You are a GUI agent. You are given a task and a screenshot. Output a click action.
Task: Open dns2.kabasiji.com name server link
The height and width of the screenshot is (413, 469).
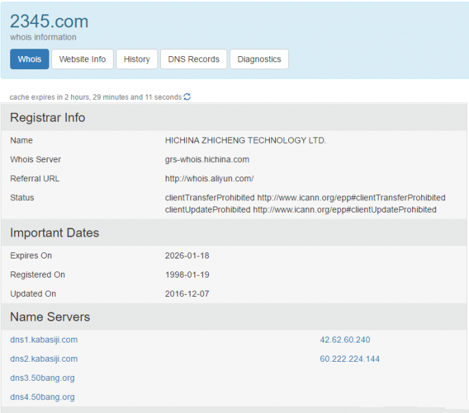point(44,359)
